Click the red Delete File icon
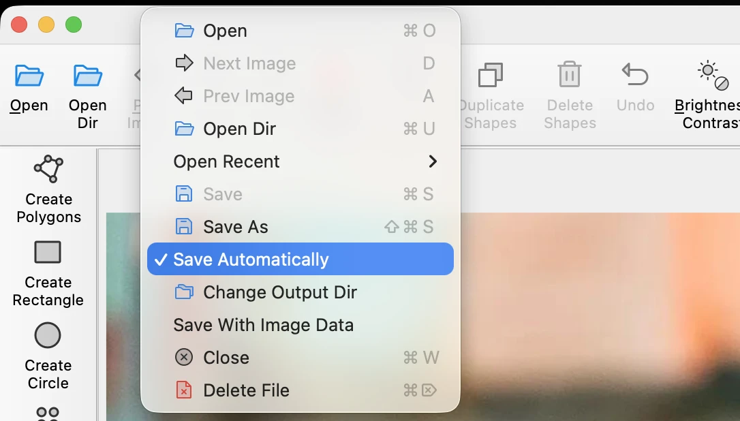The image size is (740, 421). pyautogui.click(x=184, y=390)
